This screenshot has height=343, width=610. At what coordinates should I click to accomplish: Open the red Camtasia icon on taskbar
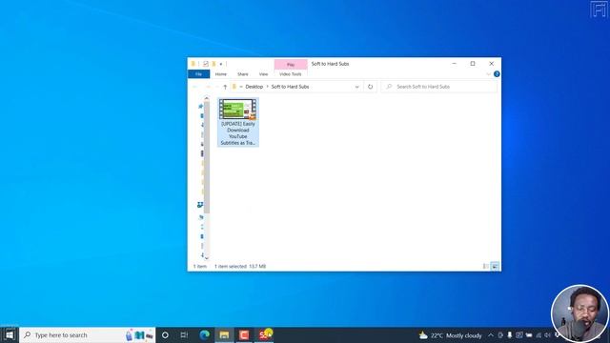click(244, 334)
